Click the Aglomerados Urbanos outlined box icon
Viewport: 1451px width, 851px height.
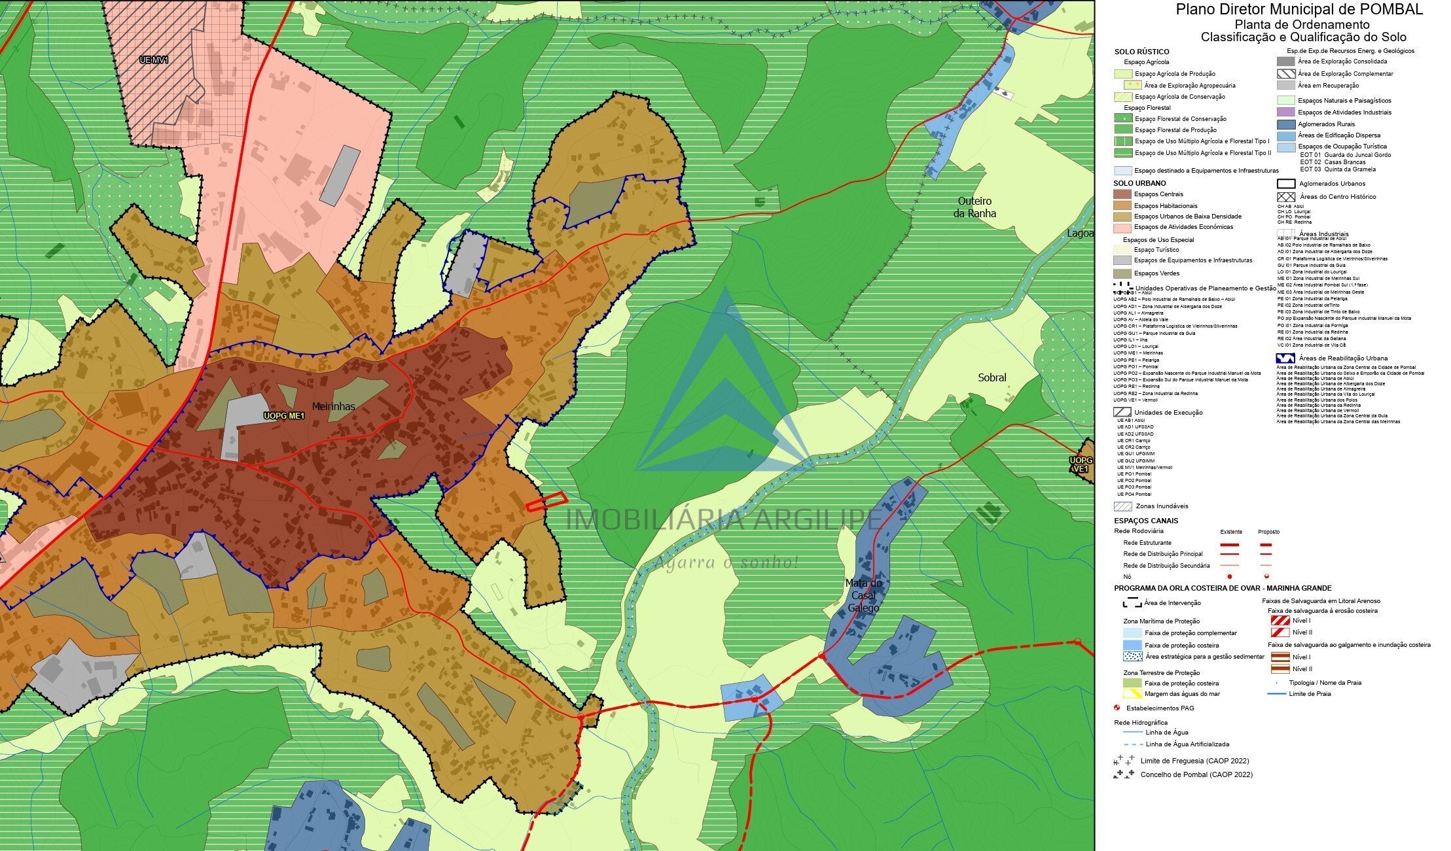point(1286,184)
